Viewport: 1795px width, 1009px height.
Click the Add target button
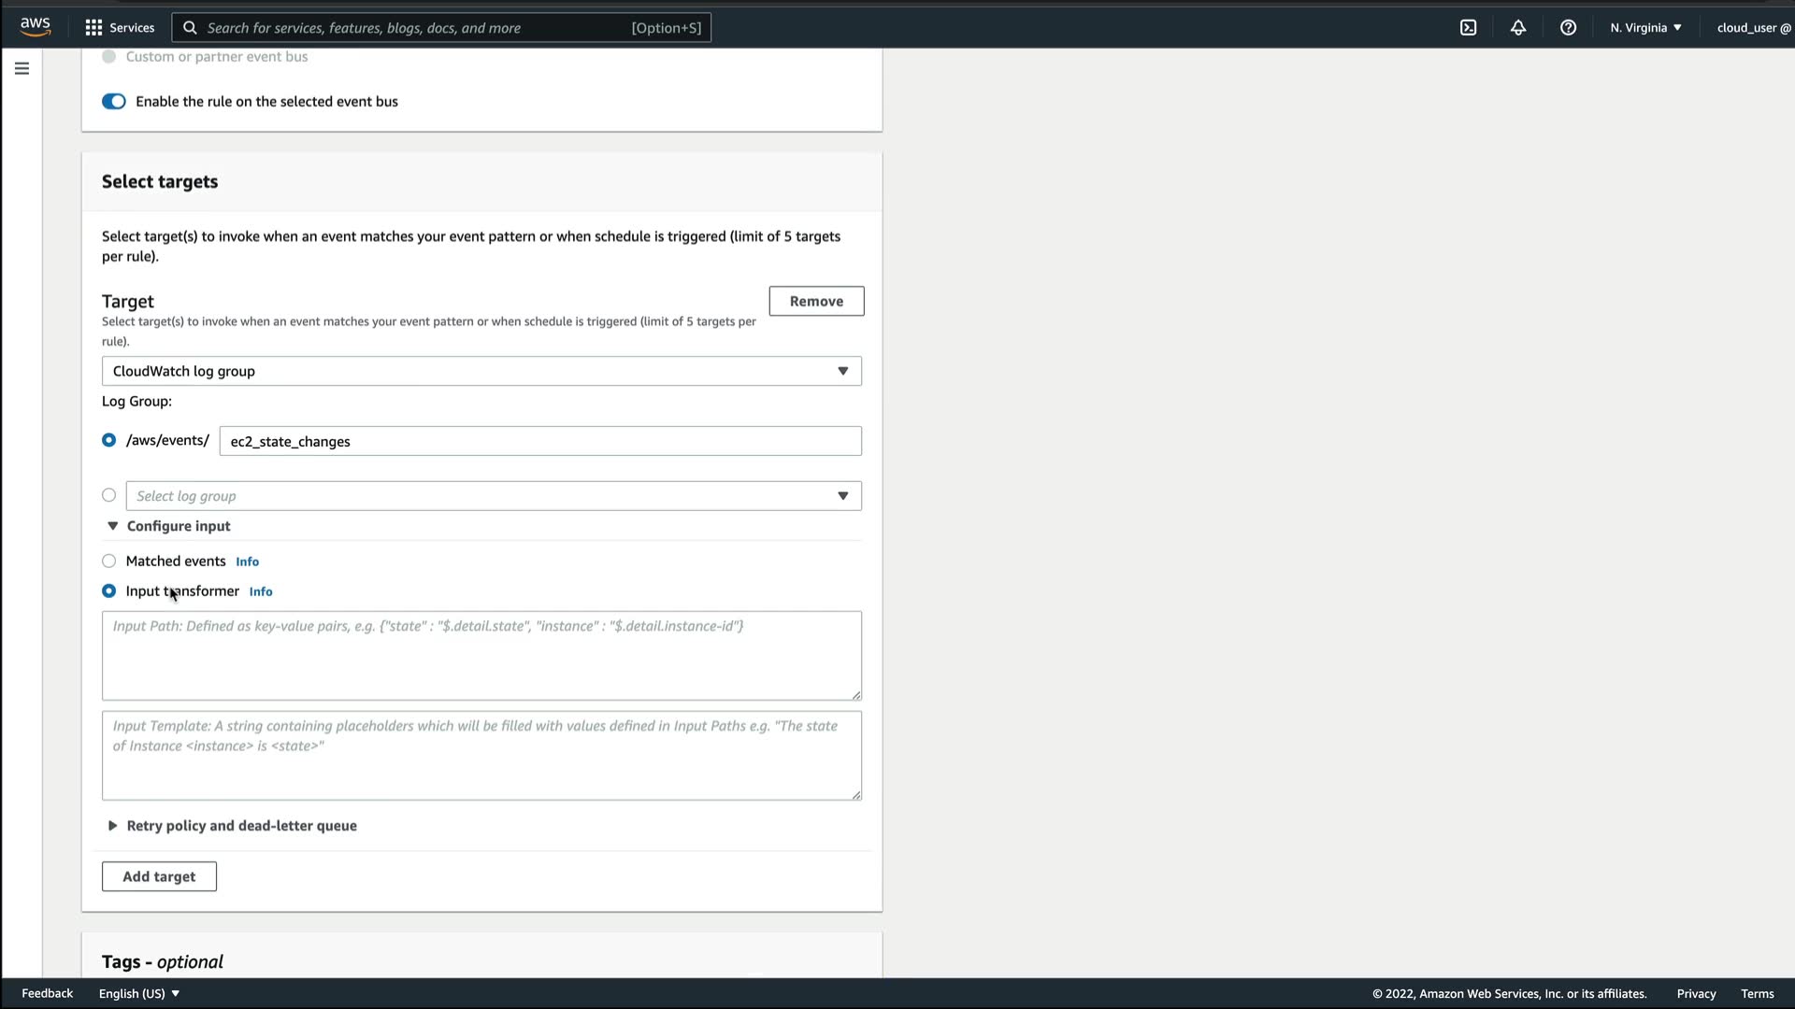(x=159, y=876)
